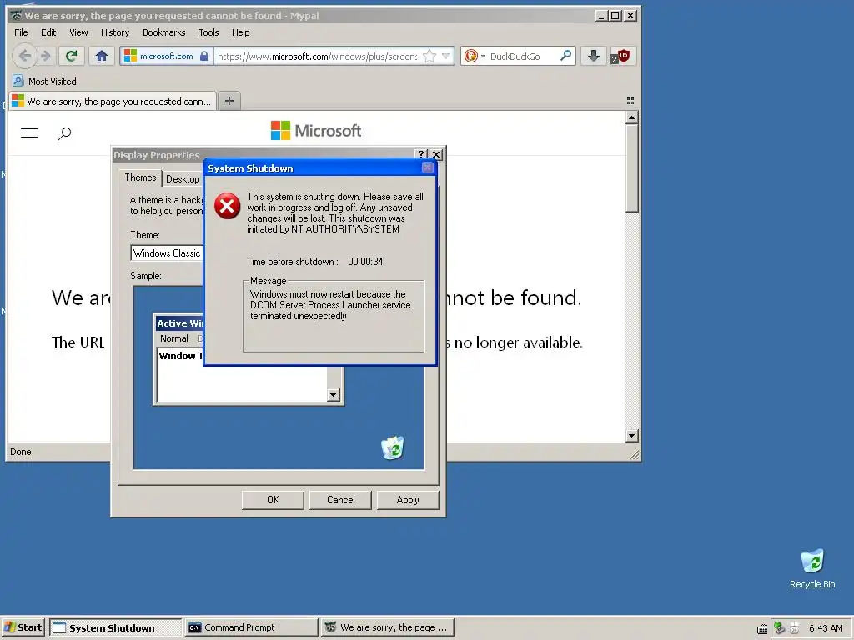Click the Recycle Bin in the sample preview

[393, 447]
